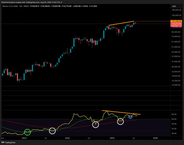The height and width of the screenshot is (145, 184).
Task: Click the 60.00 level on indicator scale
Action: [174, 119]
